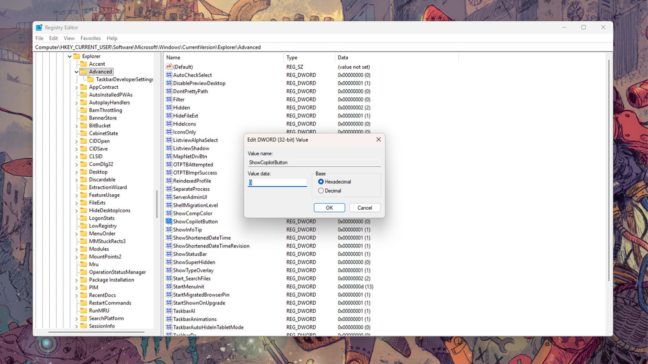Image resolution: width=648 pixels, height=364 pixels.
Task: Click the ShowStatusBar DWORD icon
Action: pos(168,254)
